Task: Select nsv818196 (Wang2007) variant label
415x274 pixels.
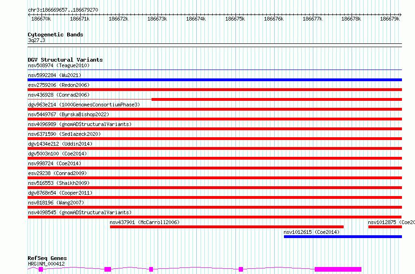Action: [x=56, y=203]
